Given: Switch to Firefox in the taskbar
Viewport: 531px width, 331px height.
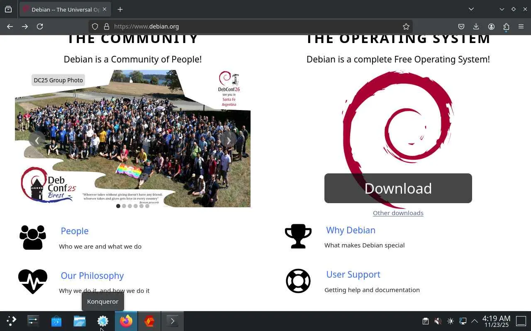Looking at the screenshot, I should pos(126,321).
